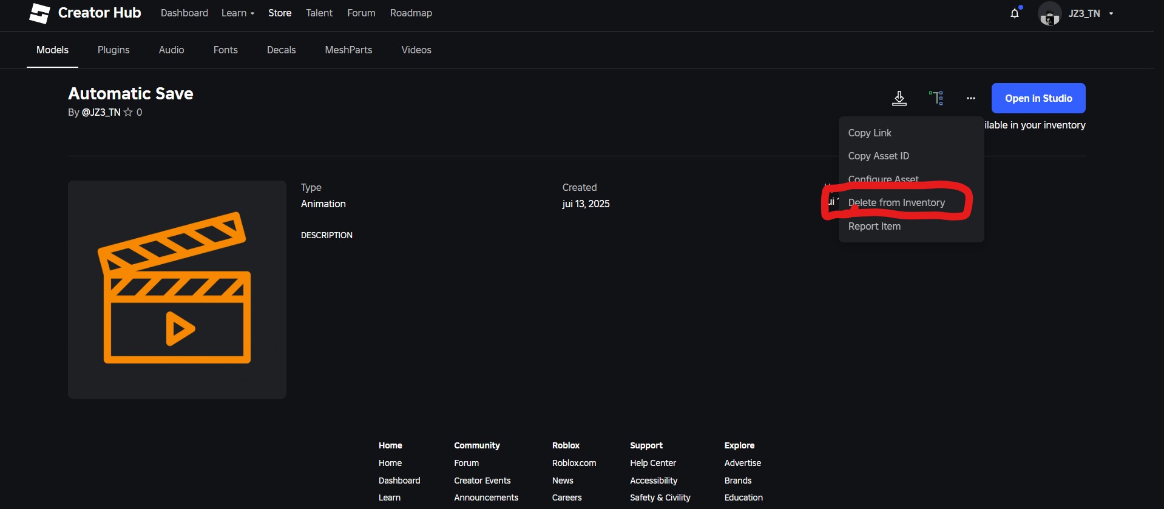Open the notifications bell
Image resolution: width=1164 pixels, height=509 pixels.
tap(1015, 13)
